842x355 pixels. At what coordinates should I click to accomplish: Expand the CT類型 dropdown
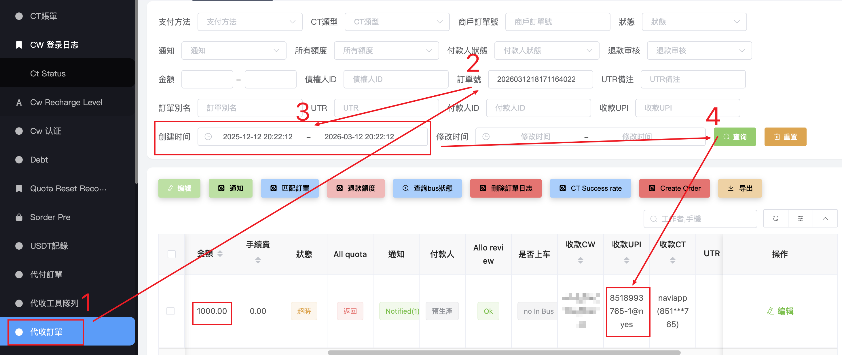coord(397,22)
